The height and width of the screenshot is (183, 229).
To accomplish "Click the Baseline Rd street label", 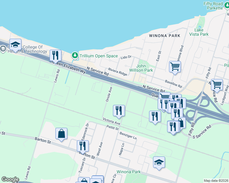I will pyautogui.click(x=174, y=84).
